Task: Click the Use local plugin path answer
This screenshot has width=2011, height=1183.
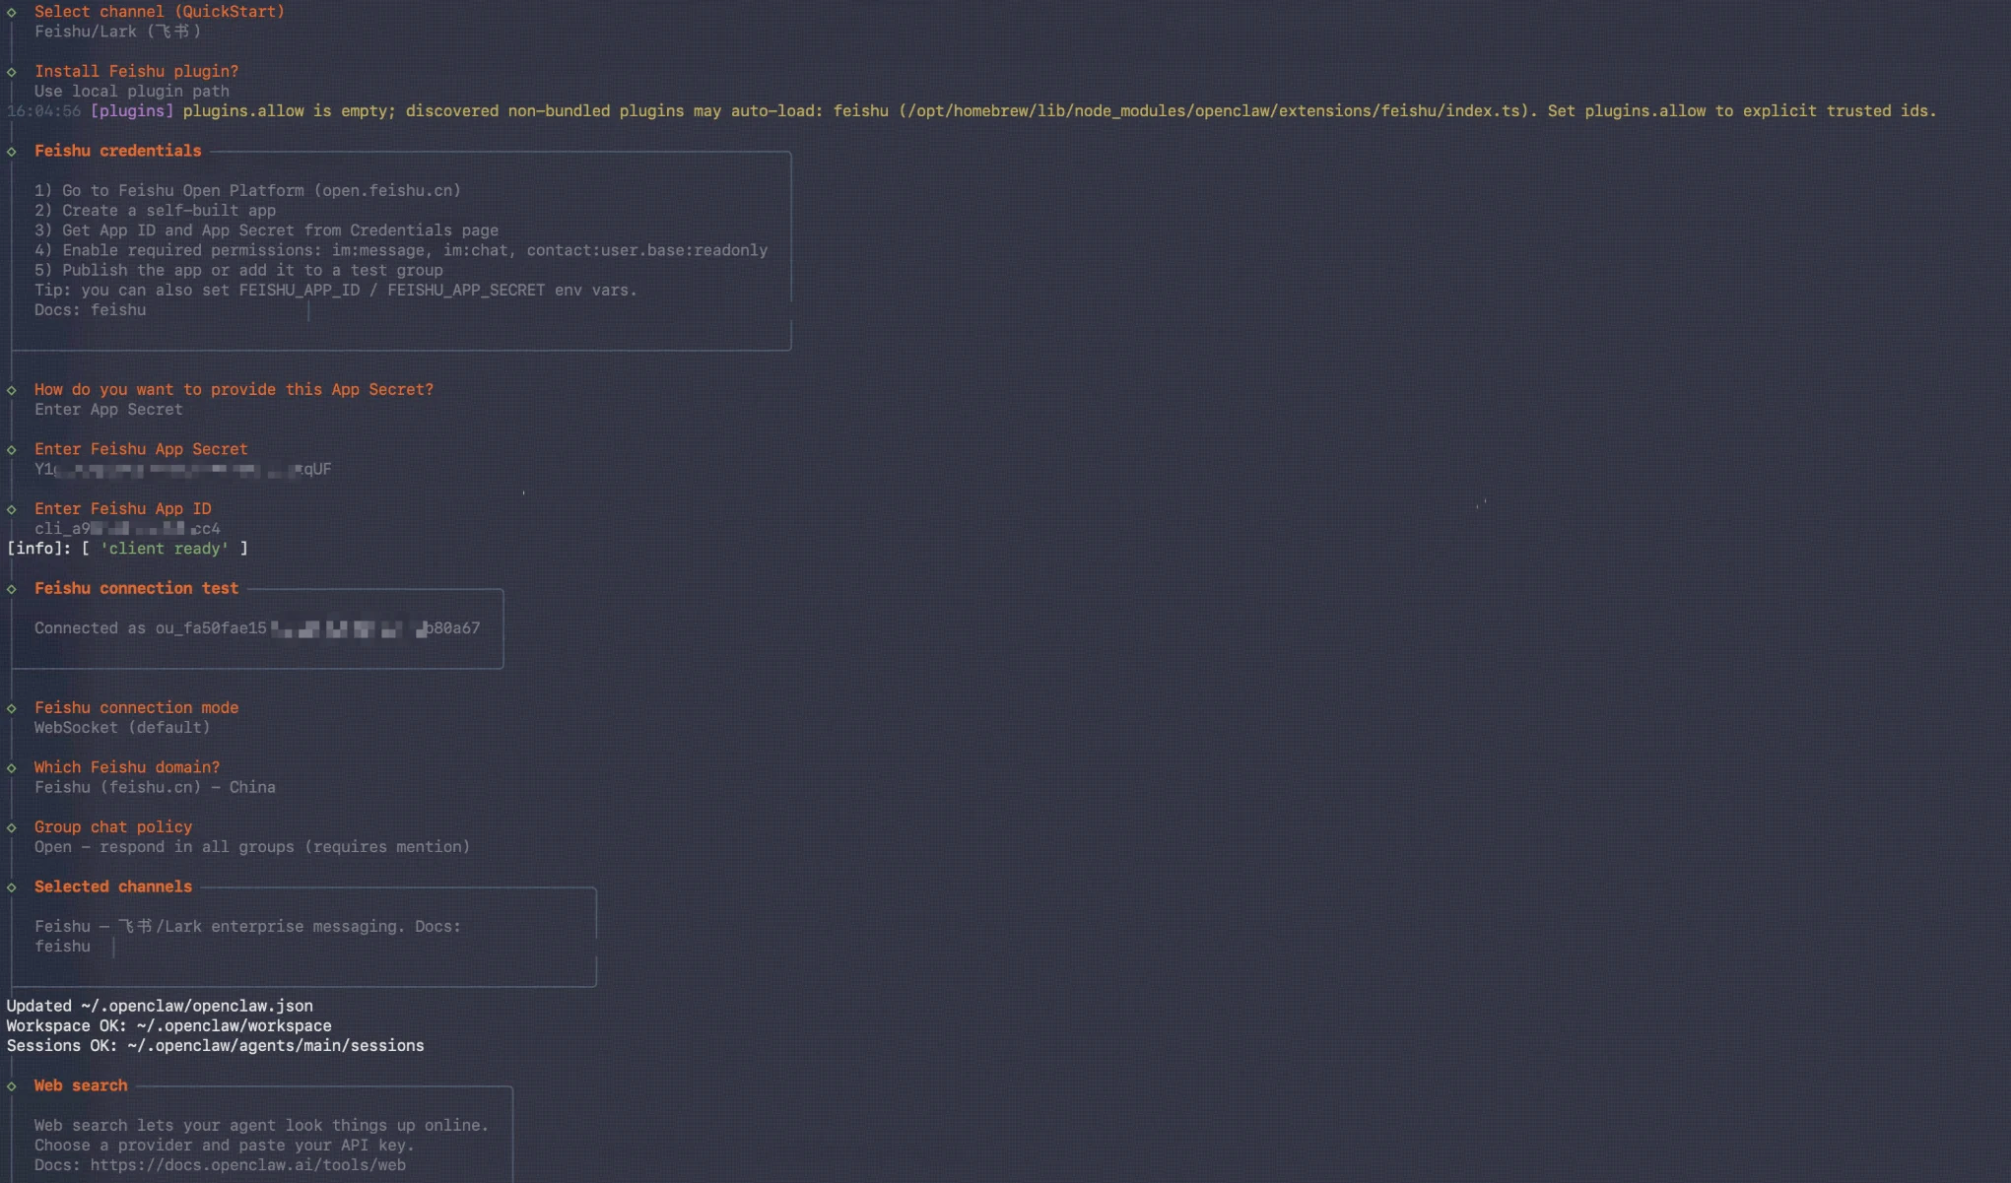Action: pos(131,92)
